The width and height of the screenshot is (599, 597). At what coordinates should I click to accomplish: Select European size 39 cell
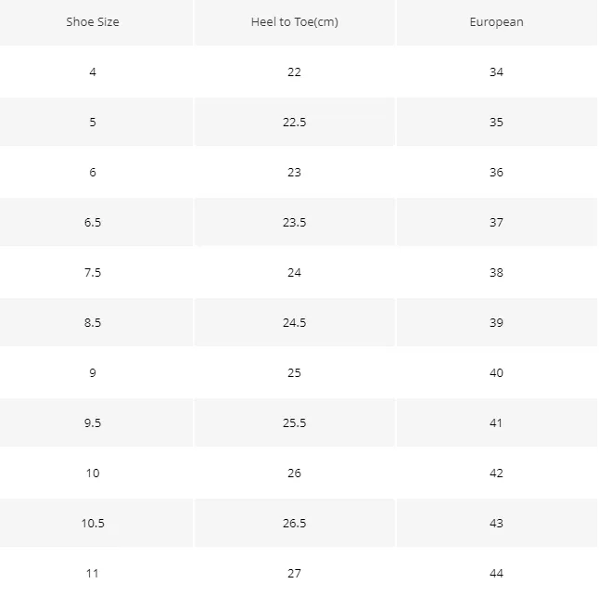[497, 322]
